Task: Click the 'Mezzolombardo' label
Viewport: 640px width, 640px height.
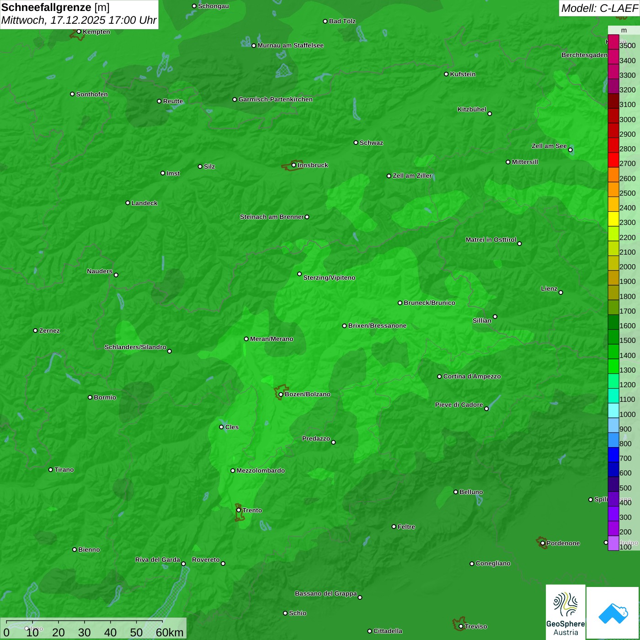Action: click(261, 470)
